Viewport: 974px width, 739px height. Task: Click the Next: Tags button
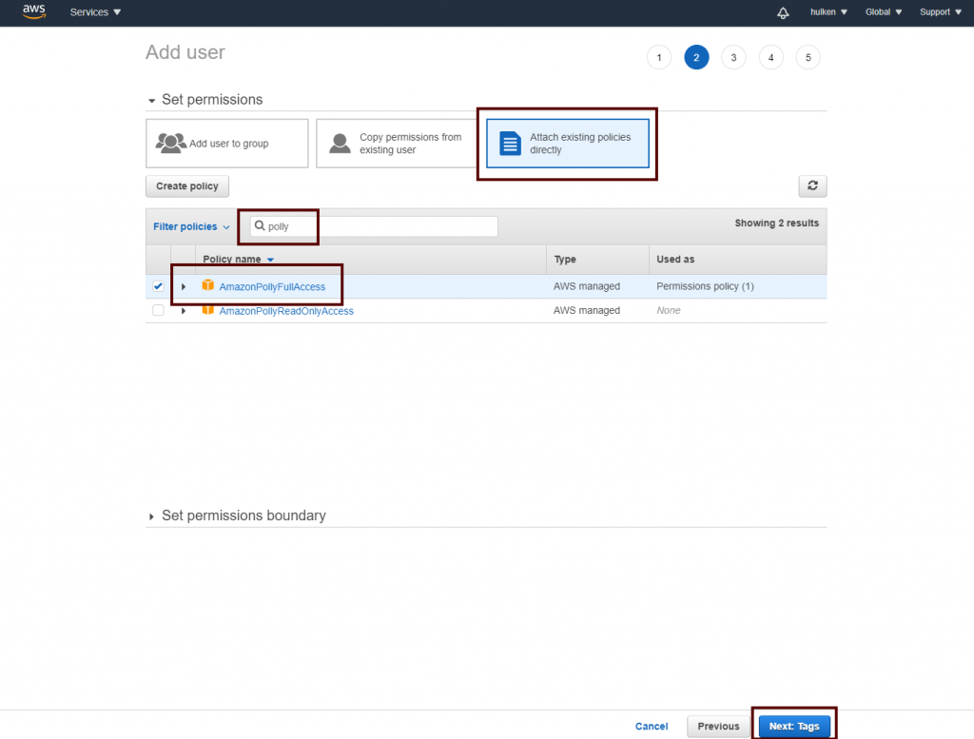tap(794, 726)
